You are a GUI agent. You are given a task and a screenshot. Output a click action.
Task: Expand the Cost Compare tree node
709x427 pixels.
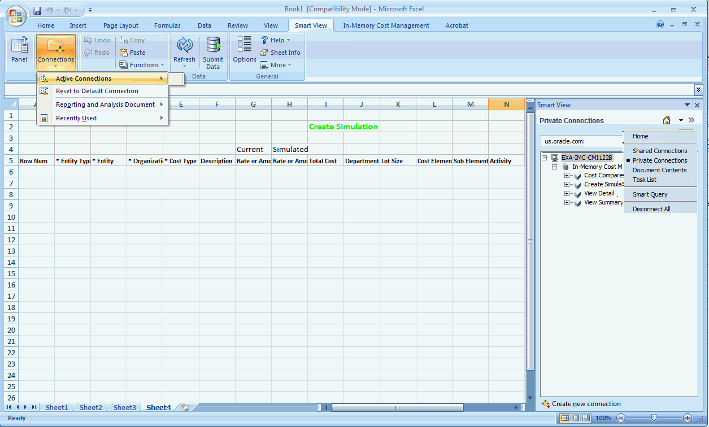coord(567,176)
